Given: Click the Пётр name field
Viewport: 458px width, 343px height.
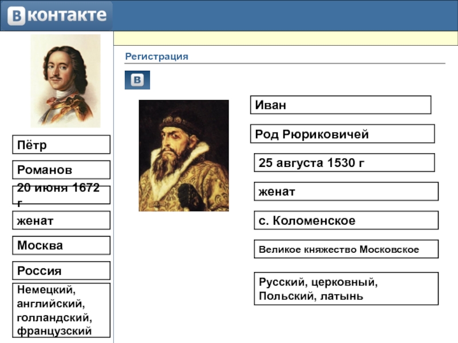Looking at the screenshot, I should tap(61, 145).
